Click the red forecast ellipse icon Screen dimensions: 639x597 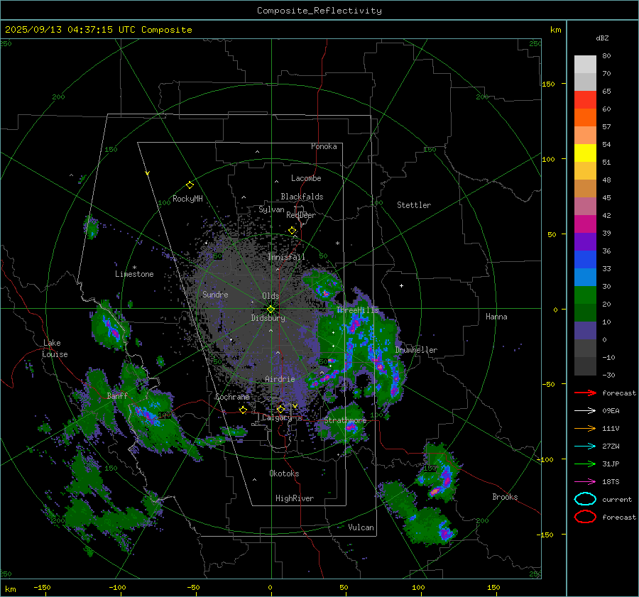[x=585, y=517]
